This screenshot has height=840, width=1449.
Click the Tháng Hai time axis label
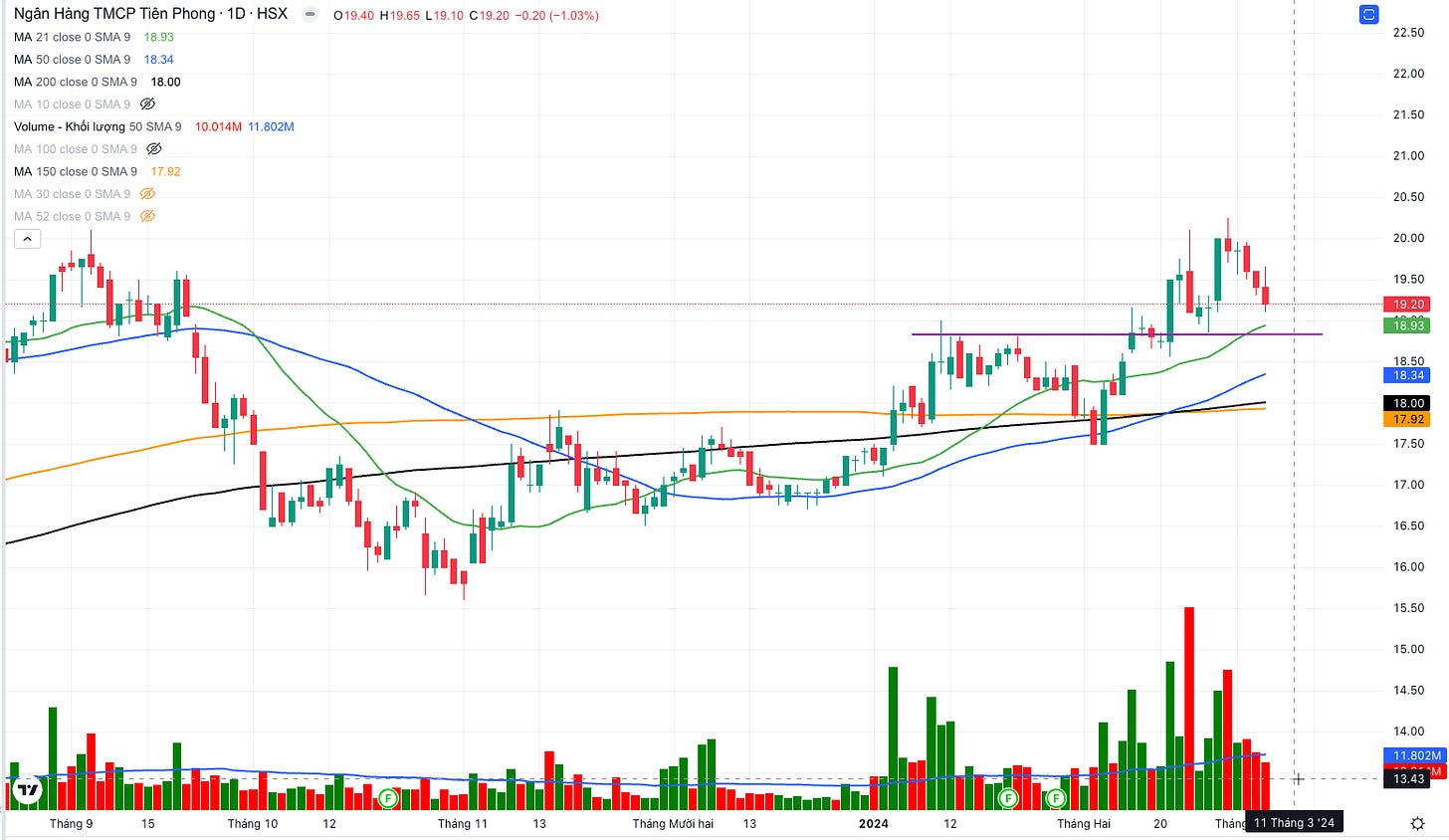coord(1084,823)
